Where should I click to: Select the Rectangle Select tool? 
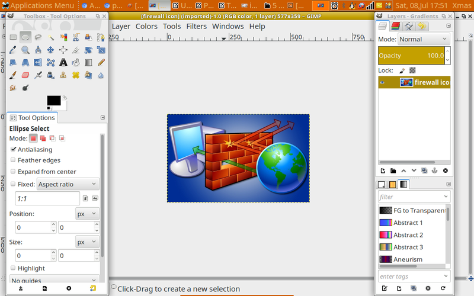click(13, 37)
